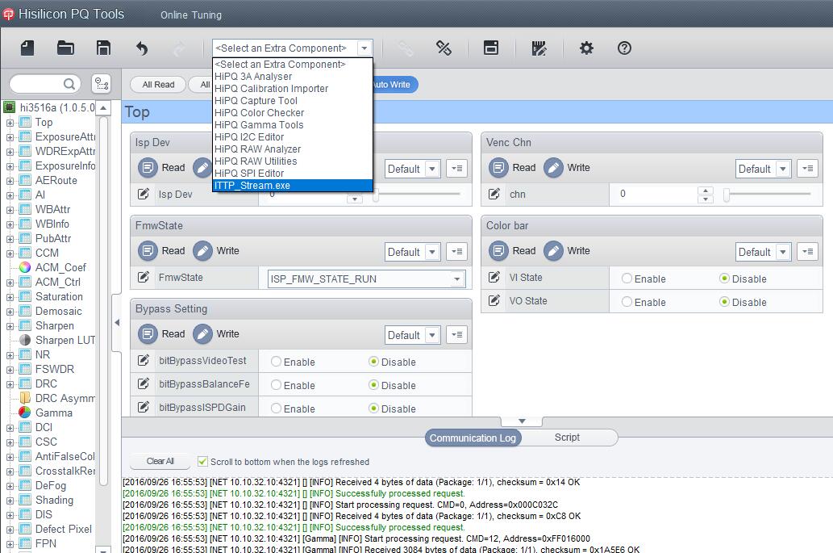Select Disable for bitBypassBalanceFe
Viewport: 833px width, 553px height.
(x=373, y=385)
